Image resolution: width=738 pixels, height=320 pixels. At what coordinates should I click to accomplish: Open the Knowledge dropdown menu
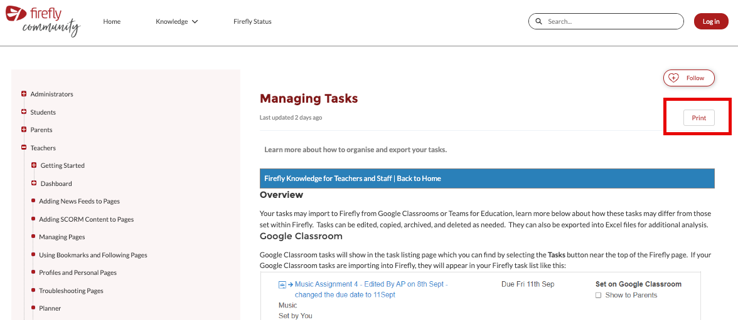pyautogui.click(x=176, y=21)
